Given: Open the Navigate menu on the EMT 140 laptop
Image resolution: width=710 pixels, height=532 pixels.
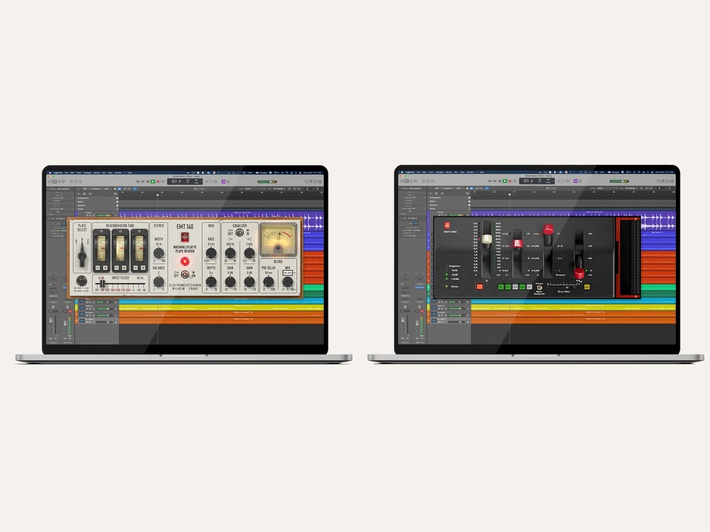Looking at the screenshot, I should point(88,173).
